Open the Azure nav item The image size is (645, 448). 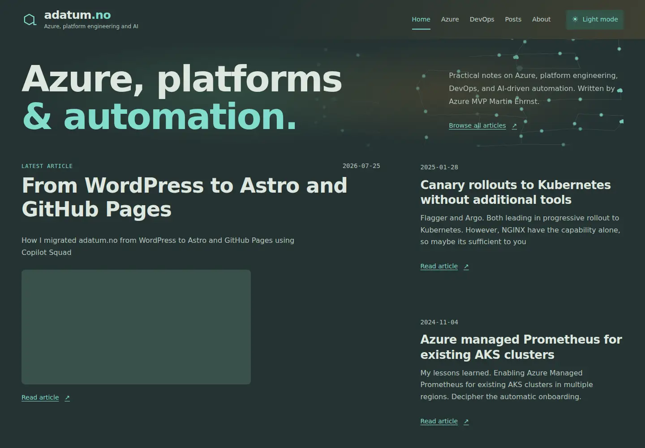click(x=450, y=19)
